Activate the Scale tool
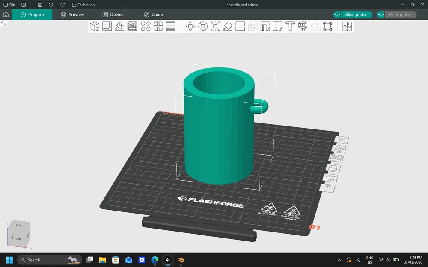The width and height of the screenshot is (428, 267). [x=215, y=26]
